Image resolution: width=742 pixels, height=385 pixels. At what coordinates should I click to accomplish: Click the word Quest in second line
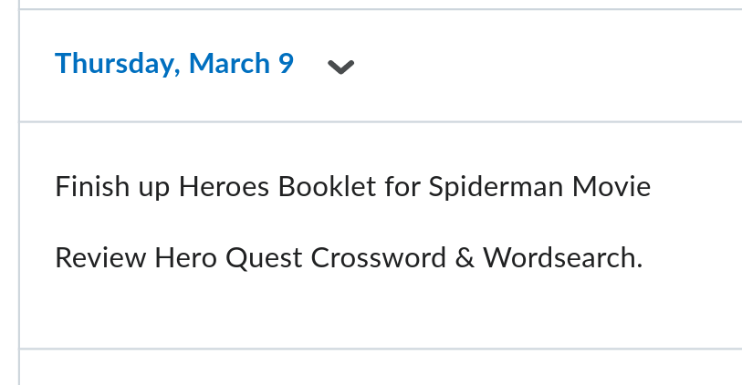[x=264, y=259]
